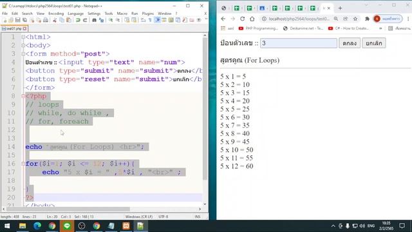Toggle the eye Monitoring icon in Notepad++ toolbar
The height and width of the screenshot is (232, 412).
(x=199, y=20)
